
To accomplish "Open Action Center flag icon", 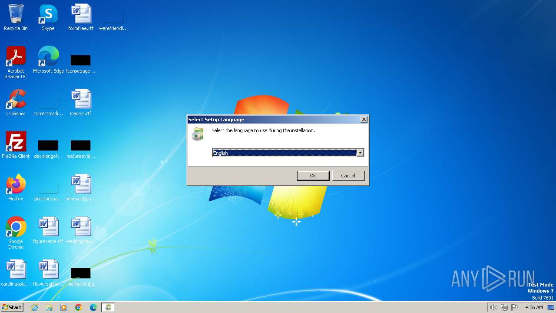I will [515, 307].
